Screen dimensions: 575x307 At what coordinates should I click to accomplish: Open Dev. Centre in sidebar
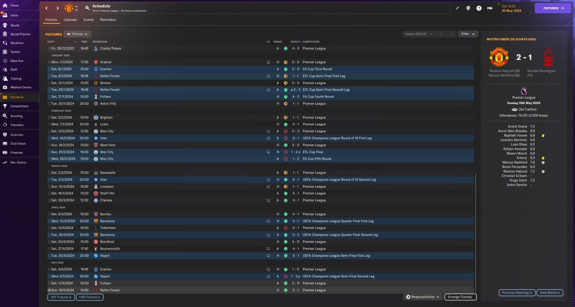(x=18, y=162)
